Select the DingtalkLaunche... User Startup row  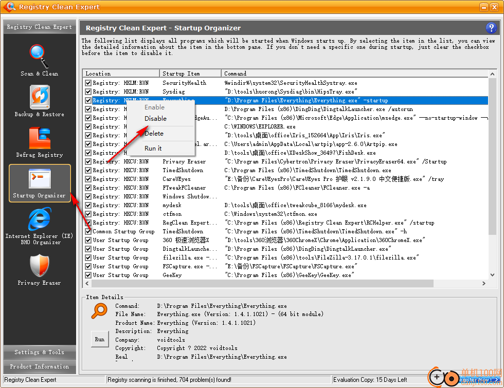click(286, 249)
